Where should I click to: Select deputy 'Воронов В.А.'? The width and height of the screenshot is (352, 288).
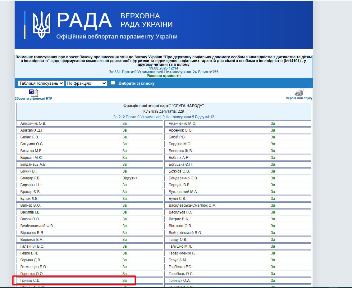tap(32, 240)
